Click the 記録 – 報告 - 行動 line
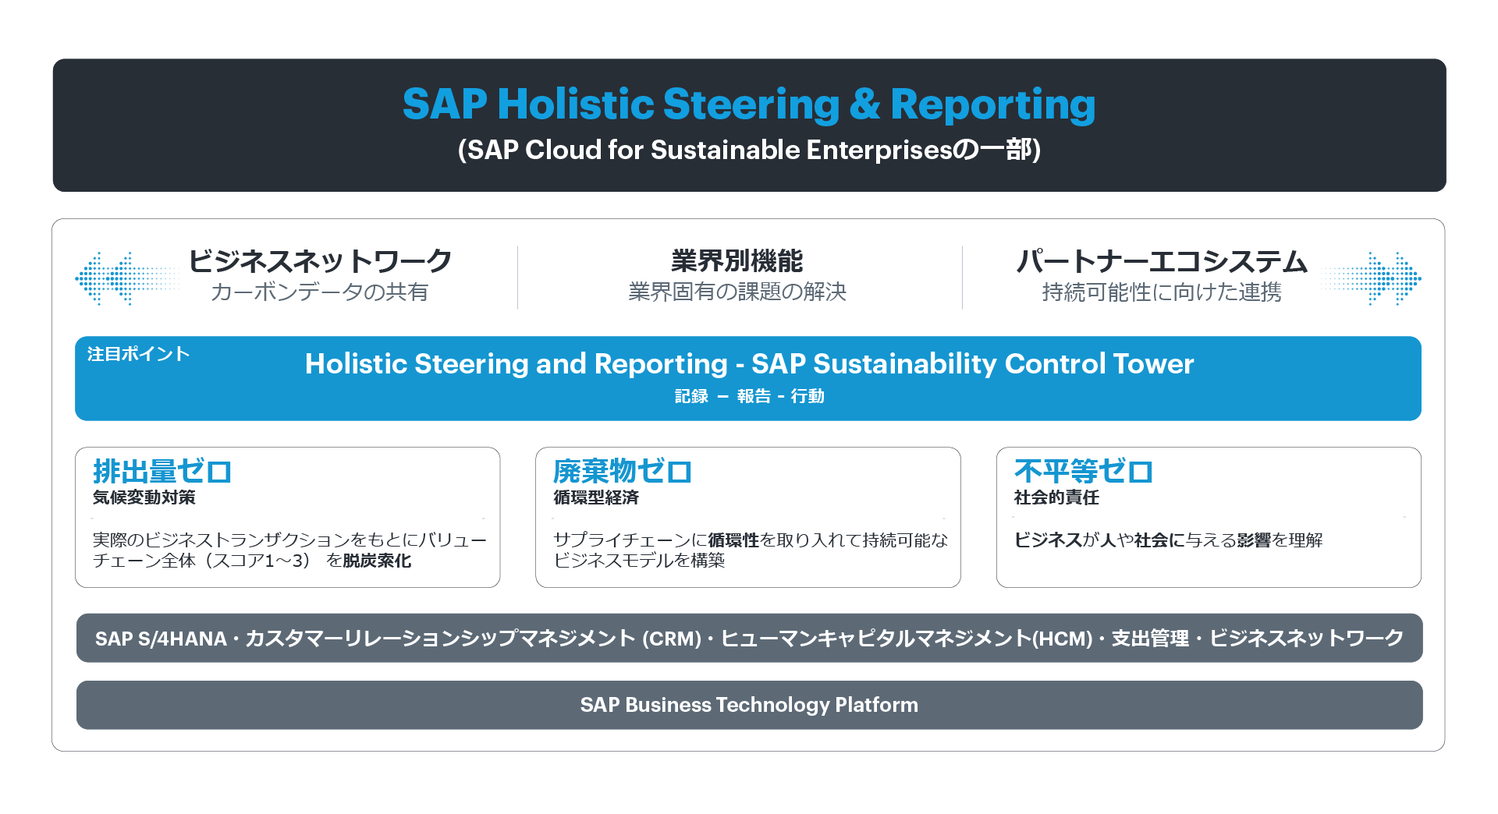The height and width of the screenshot is (814, 1498). (749, 396)
